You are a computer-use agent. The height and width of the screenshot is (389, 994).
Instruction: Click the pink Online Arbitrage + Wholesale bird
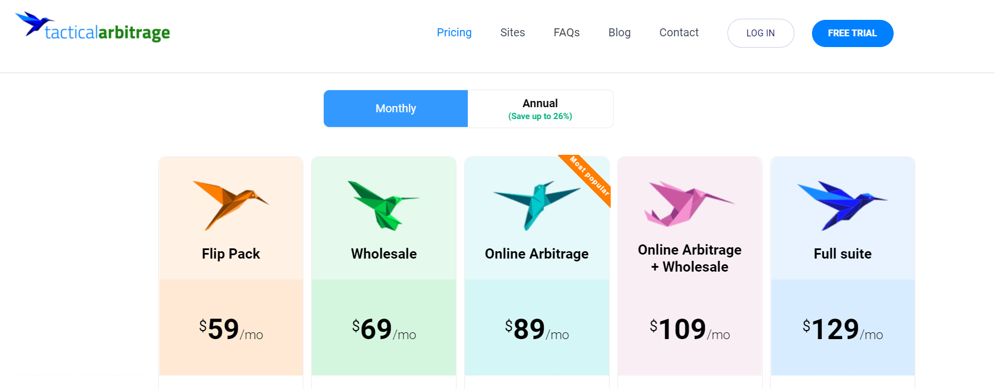(x=689, y=204)
